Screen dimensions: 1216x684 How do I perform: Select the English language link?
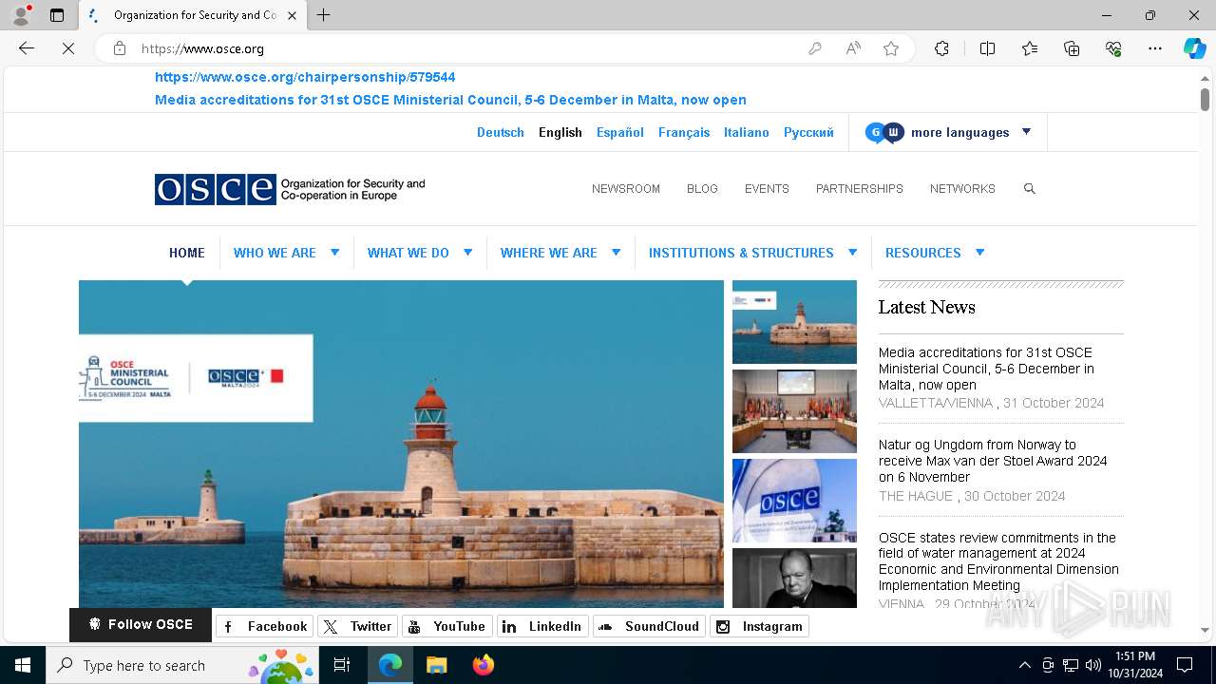point(560,132)
